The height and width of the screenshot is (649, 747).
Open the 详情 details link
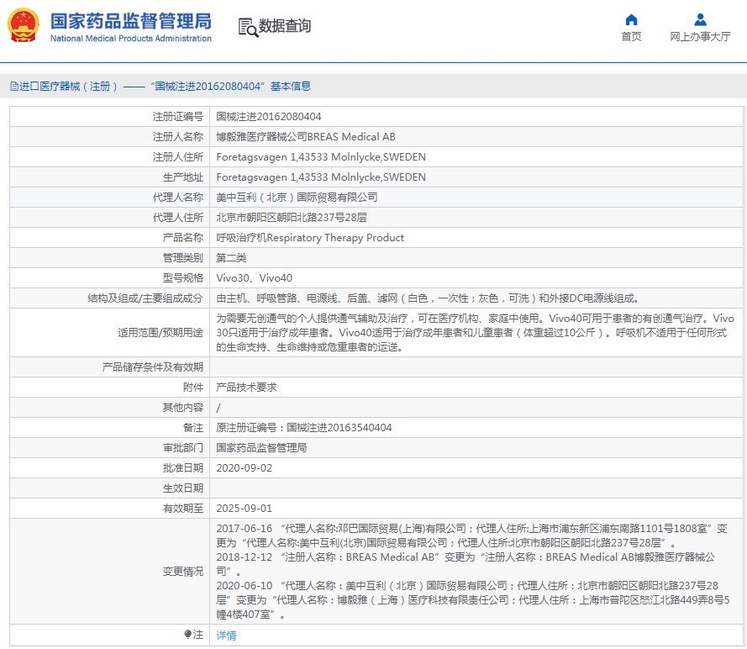point(226,636)
